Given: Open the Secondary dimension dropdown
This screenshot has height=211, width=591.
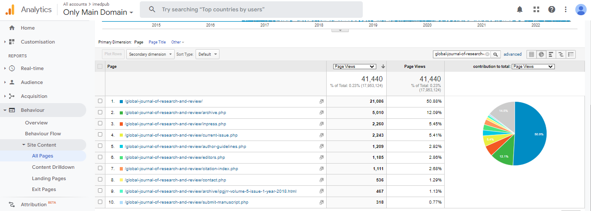Looking at the screenshot, I should (150, 54).
